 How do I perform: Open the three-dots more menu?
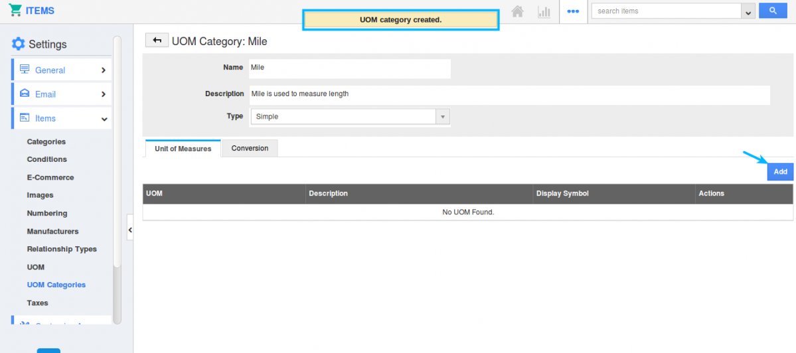tap(573, 11)
